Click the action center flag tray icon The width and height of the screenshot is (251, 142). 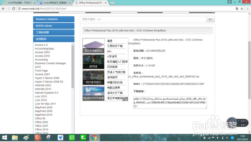[x=213, y=138]
